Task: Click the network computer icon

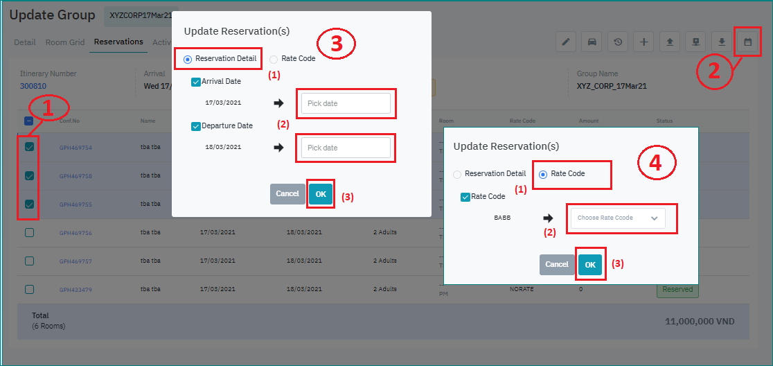Action: (695, 42)
